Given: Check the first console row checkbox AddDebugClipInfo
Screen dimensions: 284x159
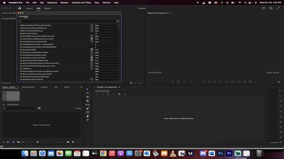Looking at the screenshot, I should [x=92, y=25].
